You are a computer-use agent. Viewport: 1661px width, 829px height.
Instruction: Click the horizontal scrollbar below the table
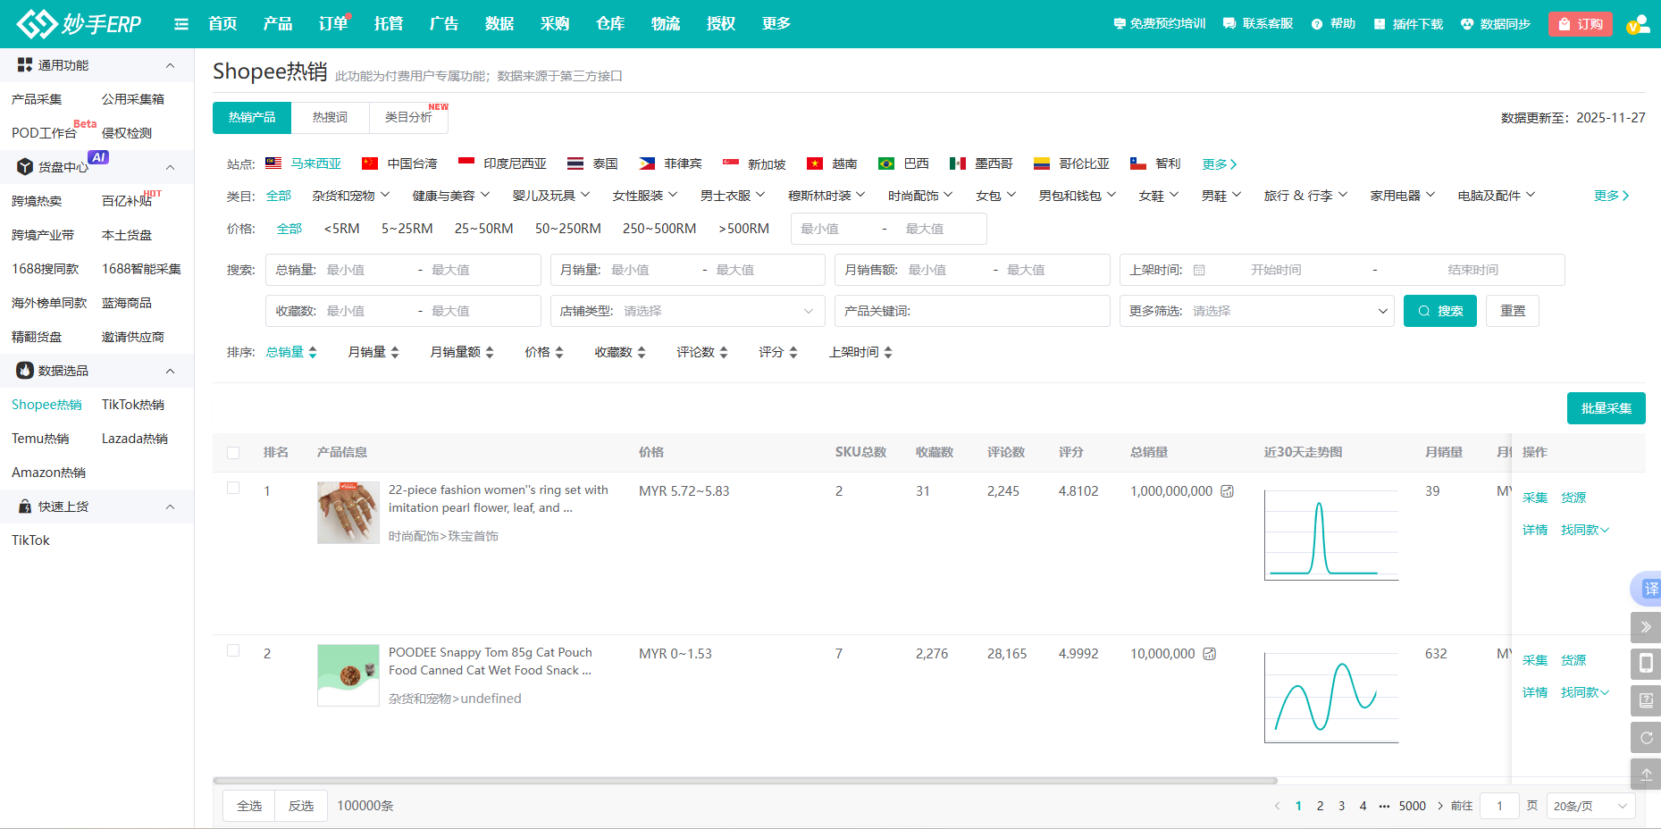tap(744, 781)
